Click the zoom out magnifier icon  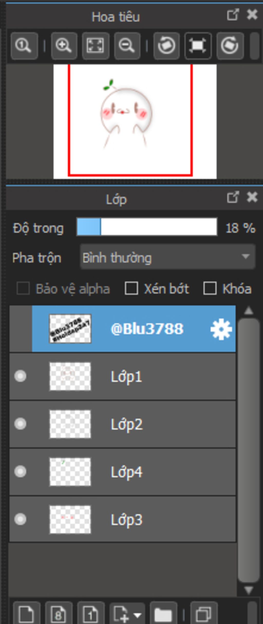point(127,46)
